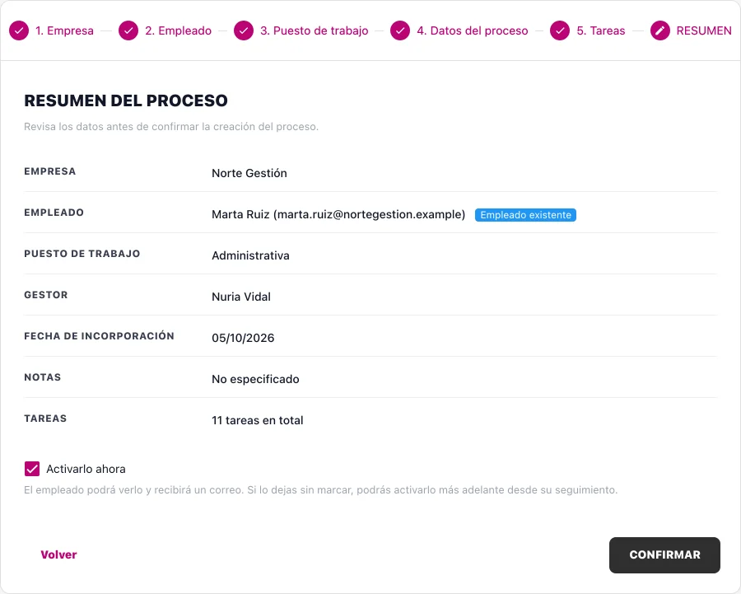Click the text 11 tareas en total
Viewport: 741px width, 594px height.
click(258, 420)
